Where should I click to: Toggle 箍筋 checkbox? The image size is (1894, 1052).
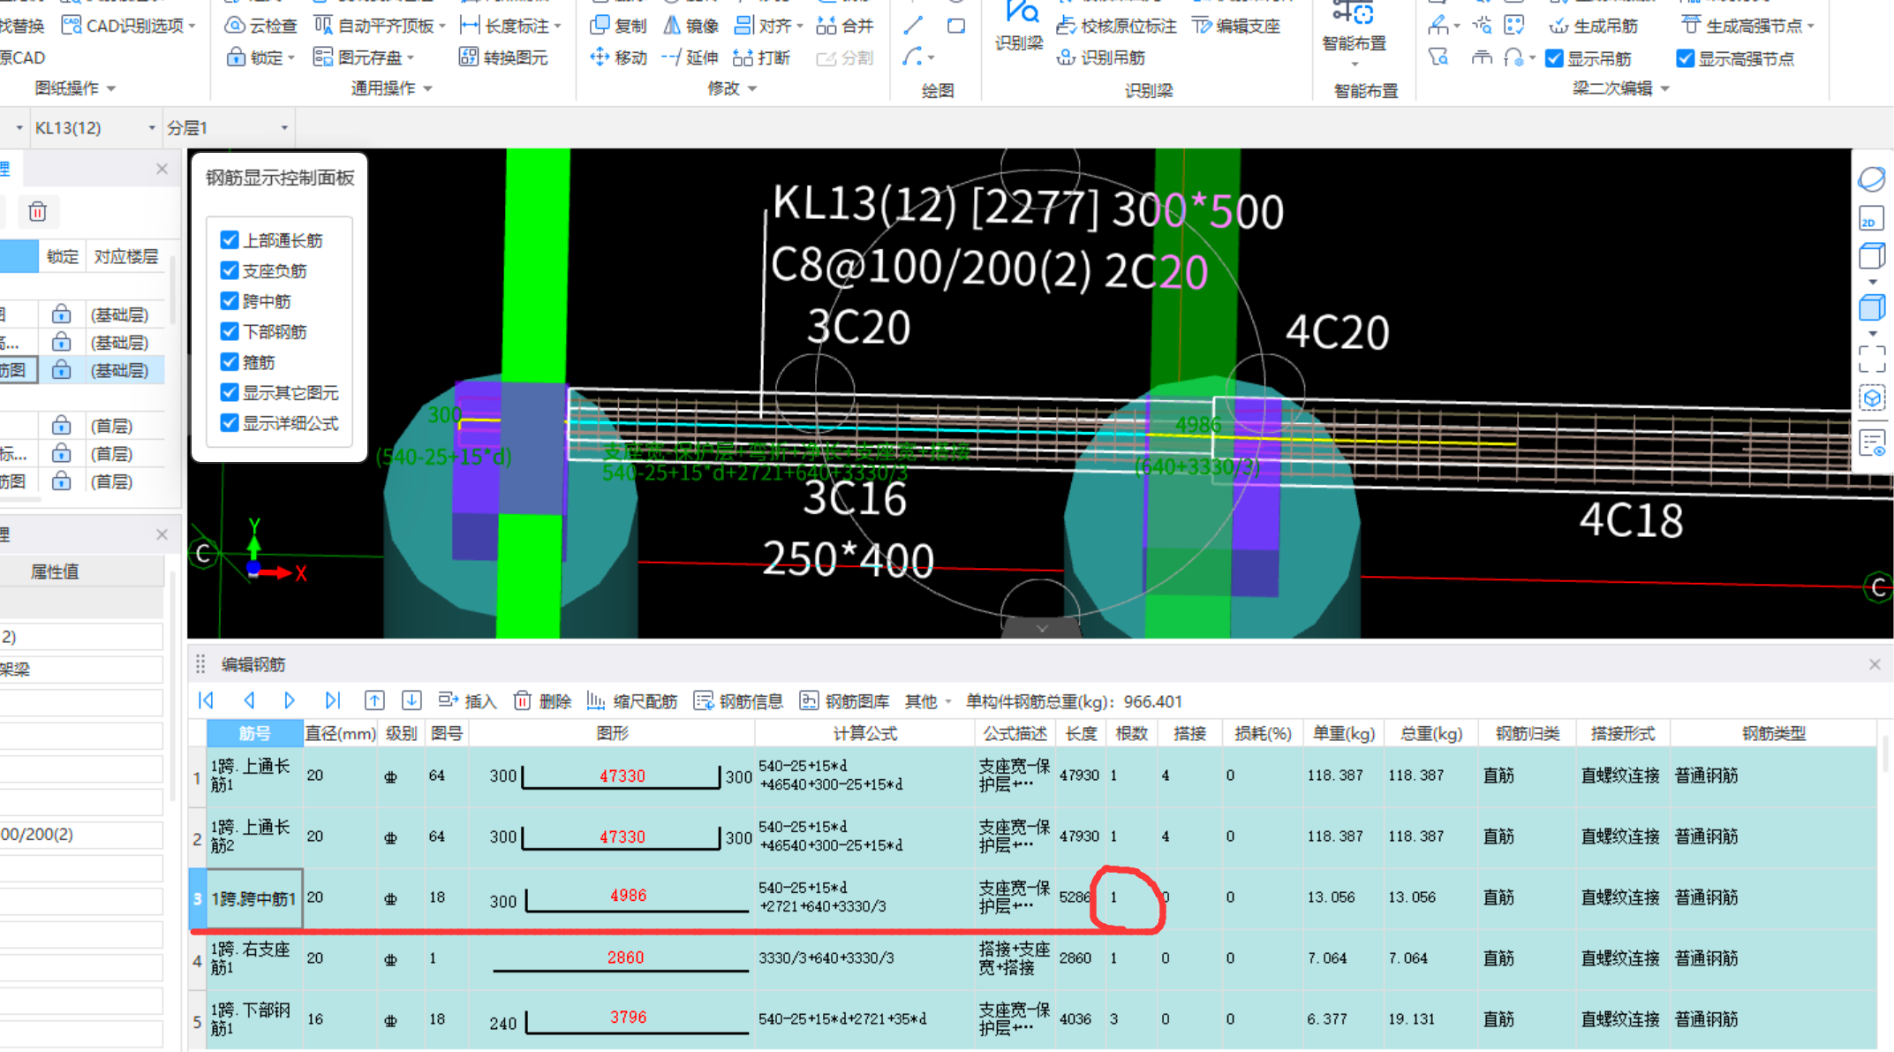pyautogui.click(x=230, y=362)
